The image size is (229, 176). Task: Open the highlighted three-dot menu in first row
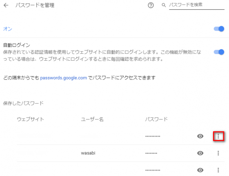tap(218, 136)
